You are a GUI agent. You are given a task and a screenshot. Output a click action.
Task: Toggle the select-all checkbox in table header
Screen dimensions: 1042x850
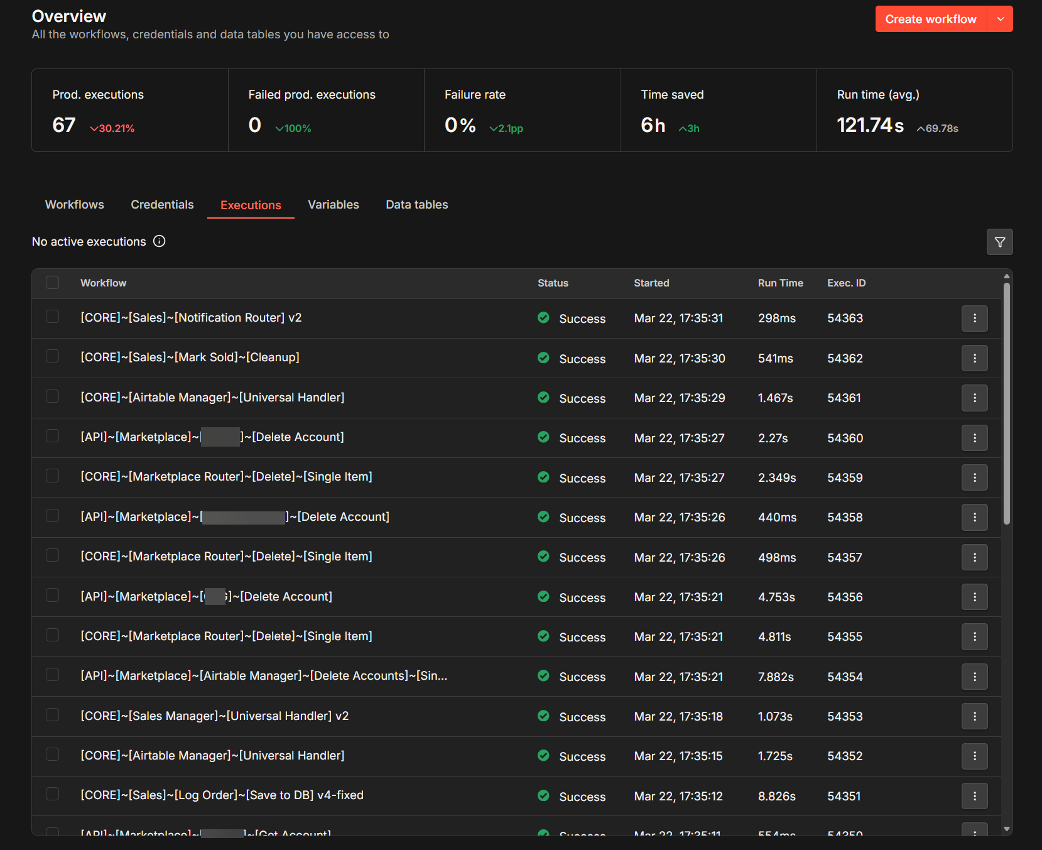pos(53,283)
